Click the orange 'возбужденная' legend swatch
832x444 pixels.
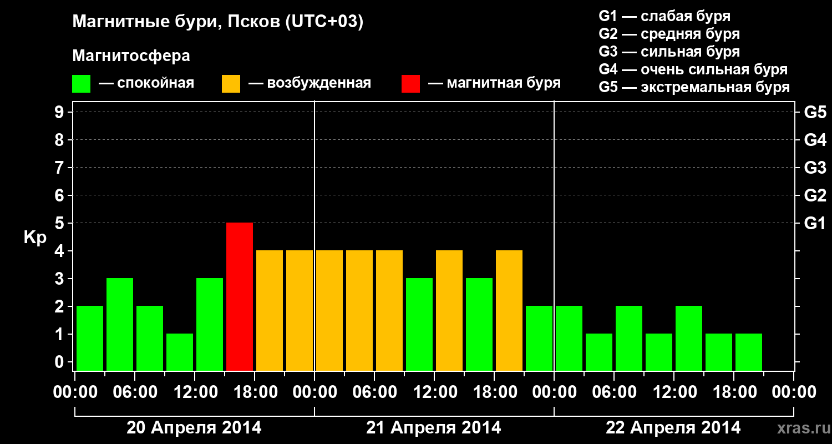click(231, 84)
